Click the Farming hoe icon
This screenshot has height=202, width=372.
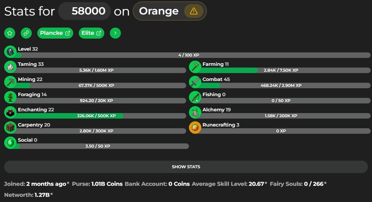(x=195, y=67)
